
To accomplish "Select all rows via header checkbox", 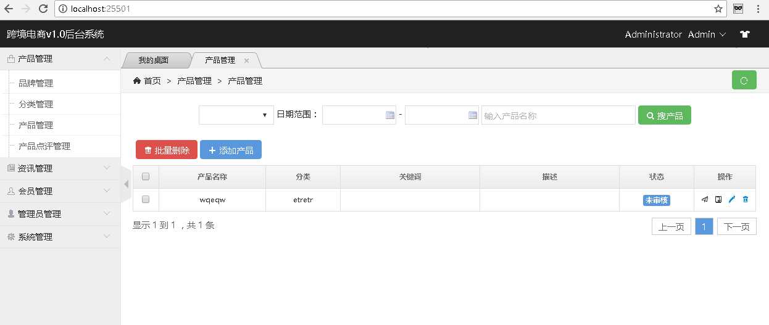I will pyautogui.click(x=146, y=176).
